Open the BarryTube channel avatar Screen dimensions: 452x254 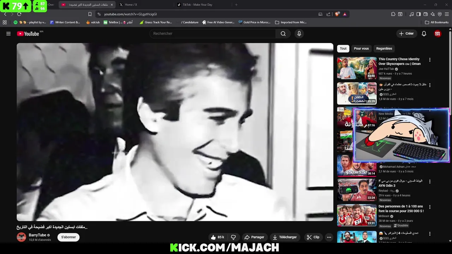point(22,237)
